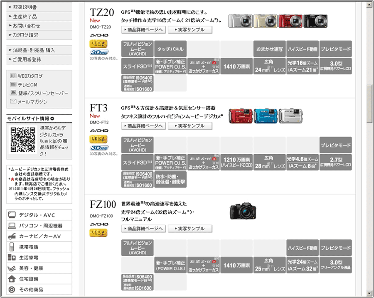The height and width of the screenshot is (298, 374).
Task: Select the blue FT3 camera image
Action: pos(265,116)
